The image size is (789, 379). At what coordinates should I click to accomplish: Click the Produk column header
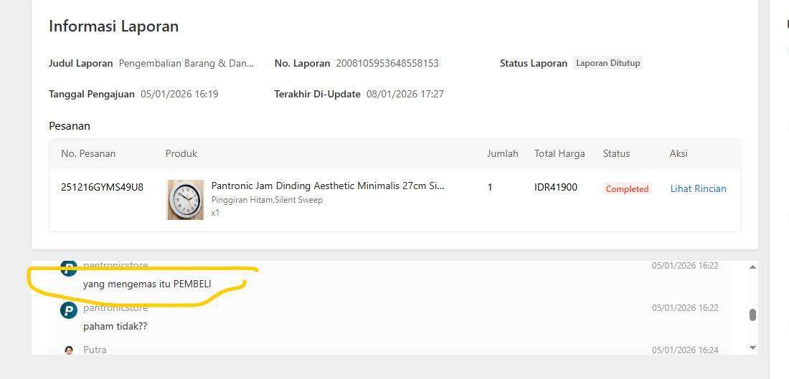click(x=181, y=153)
